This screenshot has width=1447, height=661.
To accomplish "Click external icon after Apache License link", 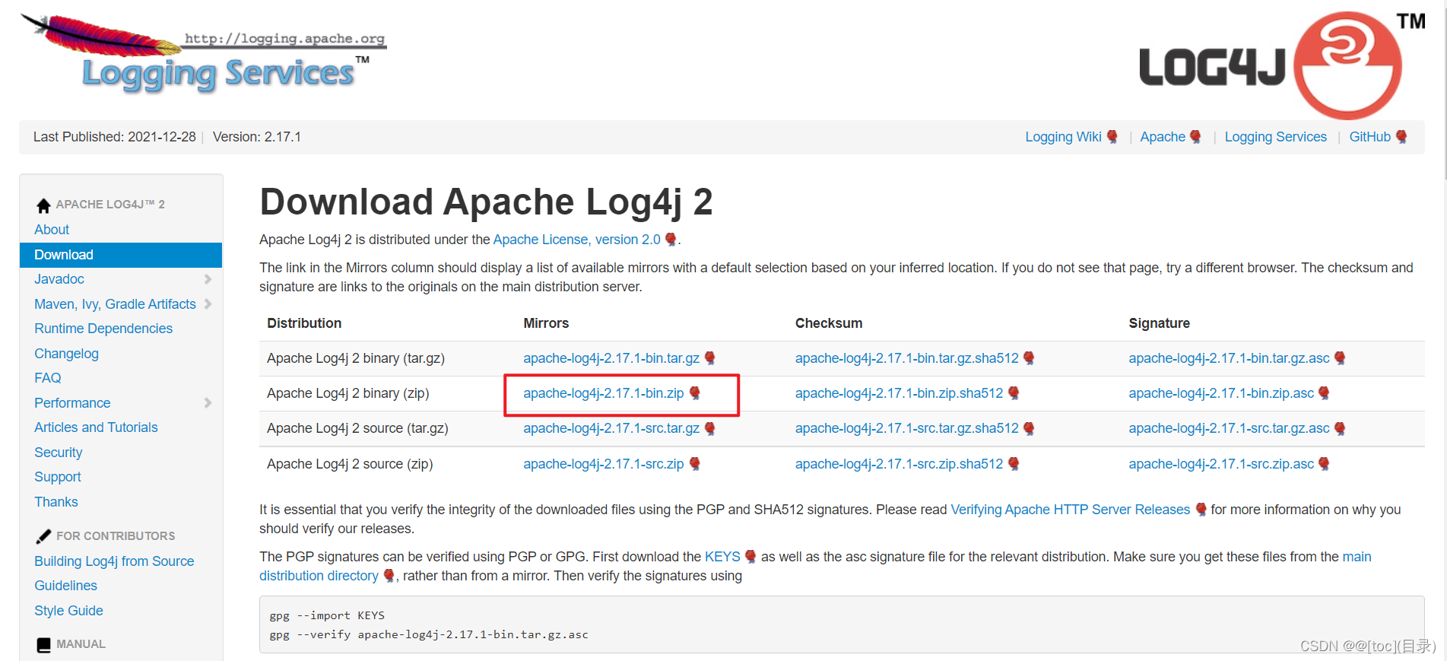I will [x=671, y=240].
